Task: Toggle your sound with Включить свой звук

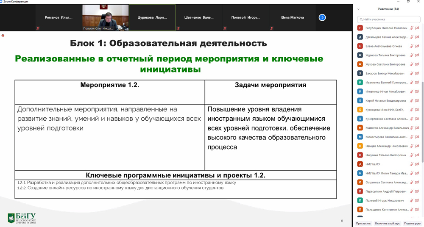Action: click(x=387, y=223)
